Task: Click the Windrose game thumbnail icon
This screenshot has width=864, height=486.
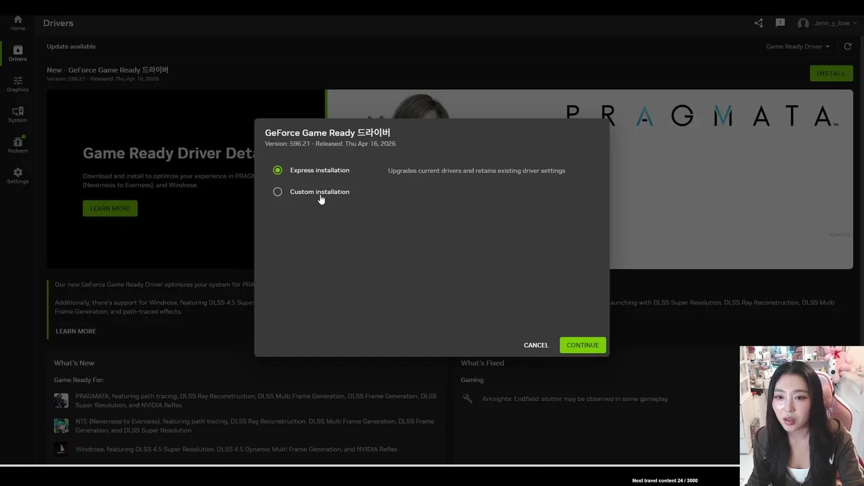Action: (61, 449)
